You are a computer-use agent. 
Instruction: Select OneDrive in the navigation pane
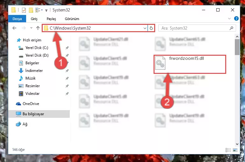31,104
